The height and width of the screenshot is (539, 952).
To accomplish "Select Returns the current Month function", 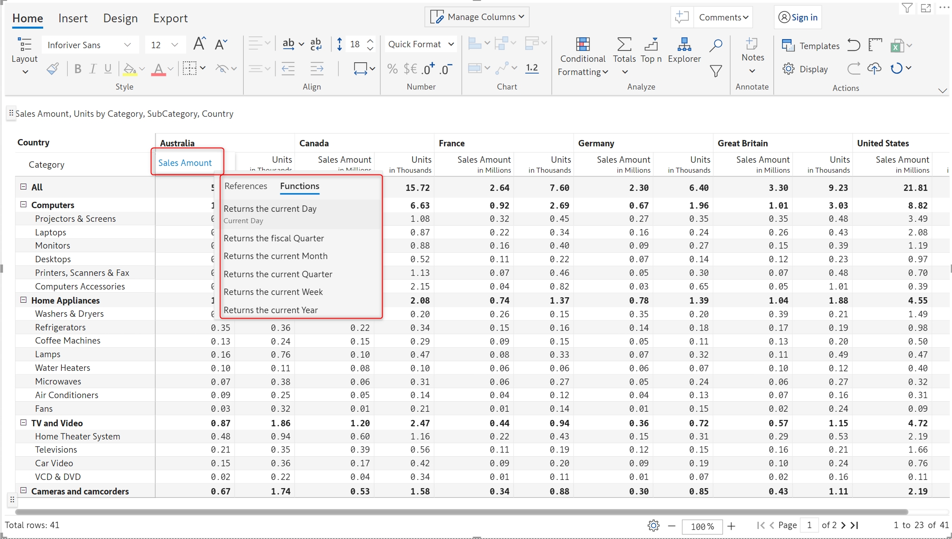I will tap(275, 256).
